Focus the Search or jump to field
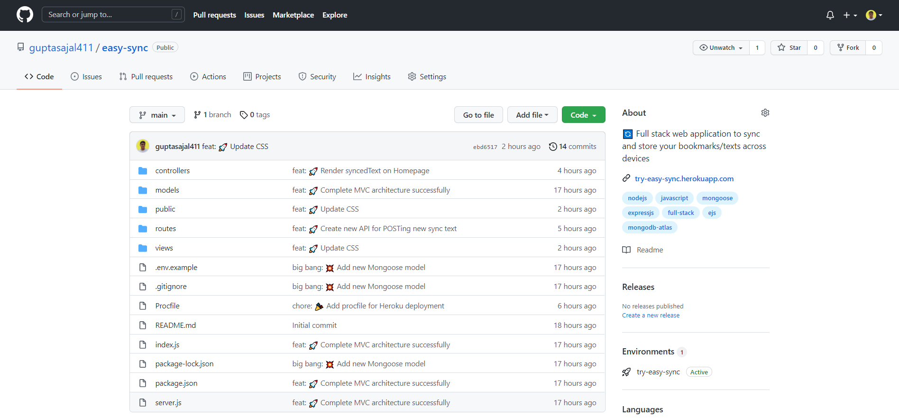Image resolution: width=899 pixels, height=418 pixels. tap(113, 15)
